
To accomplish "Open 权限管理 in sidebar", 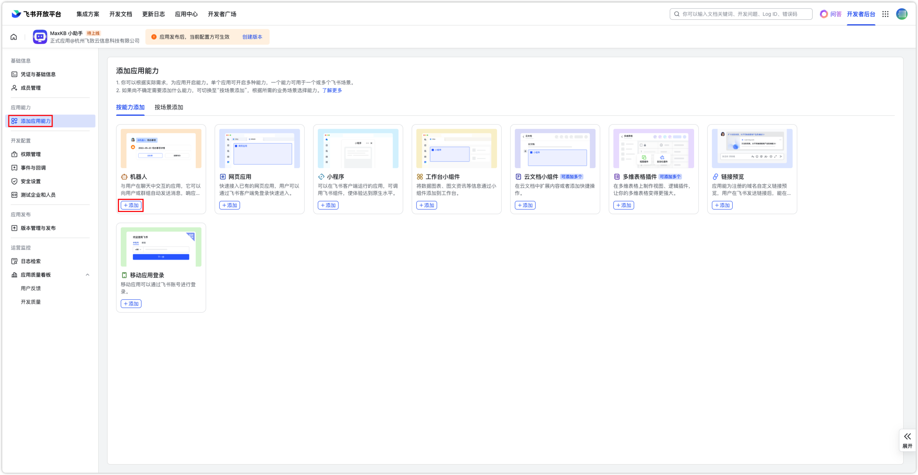I will pyautogui.click(x=31, y=154).
